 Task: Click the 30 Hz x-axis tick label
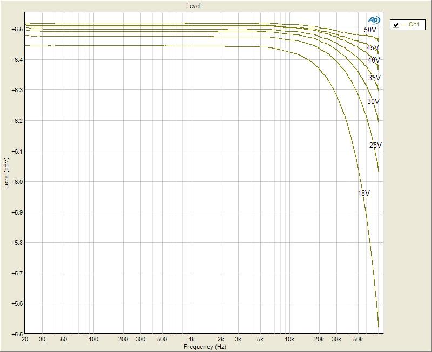42,340
